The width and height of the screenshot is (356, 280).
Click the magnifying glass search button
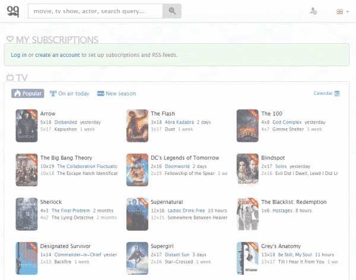point(172,11)
